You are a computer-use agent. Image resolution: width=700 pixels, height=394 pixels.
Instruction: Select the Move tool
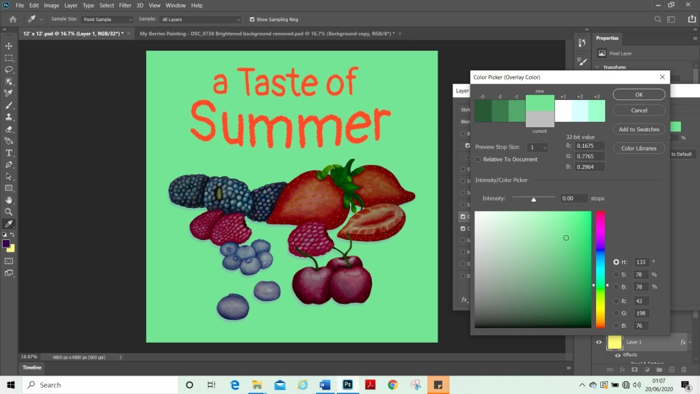point(8,46)
